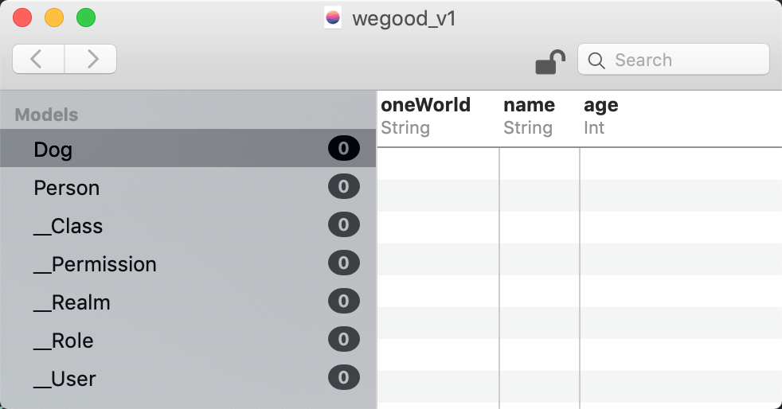Click the Realm file icon in title
Screen dimensions: 782x409
pyautogui.click(x=333, y=18)
